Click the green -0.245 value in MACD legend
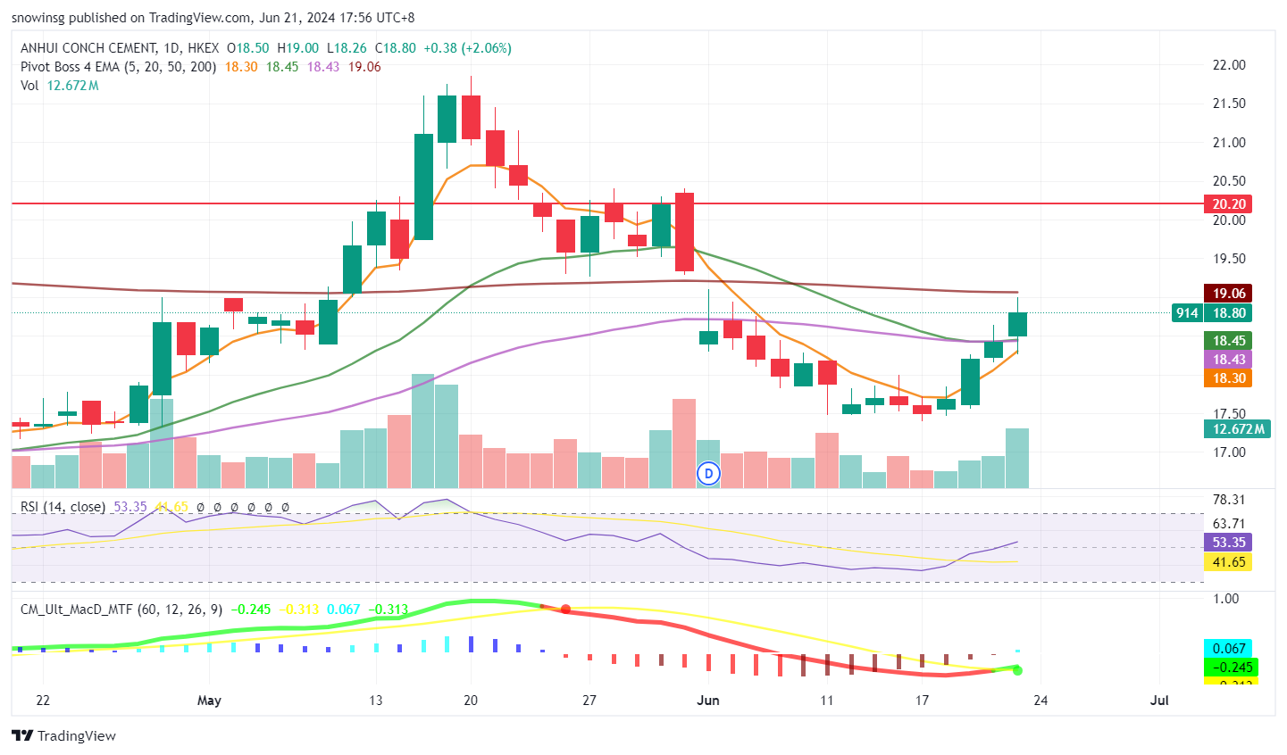The image size is (1287, 755). tap(252, 610)
